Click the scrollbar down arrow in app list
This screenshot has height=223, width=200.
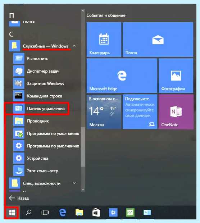[83, 190]
